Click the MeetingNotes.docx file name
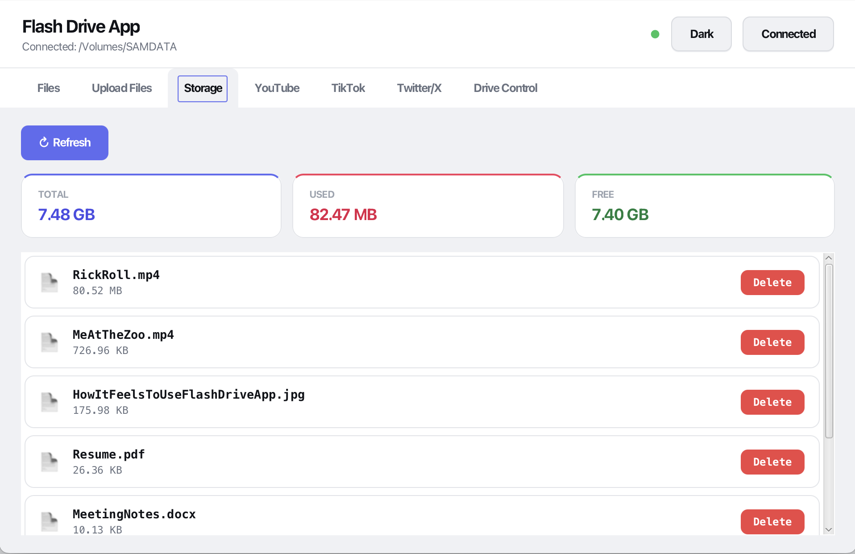The image size is (855, 554). tap(134, 514)
